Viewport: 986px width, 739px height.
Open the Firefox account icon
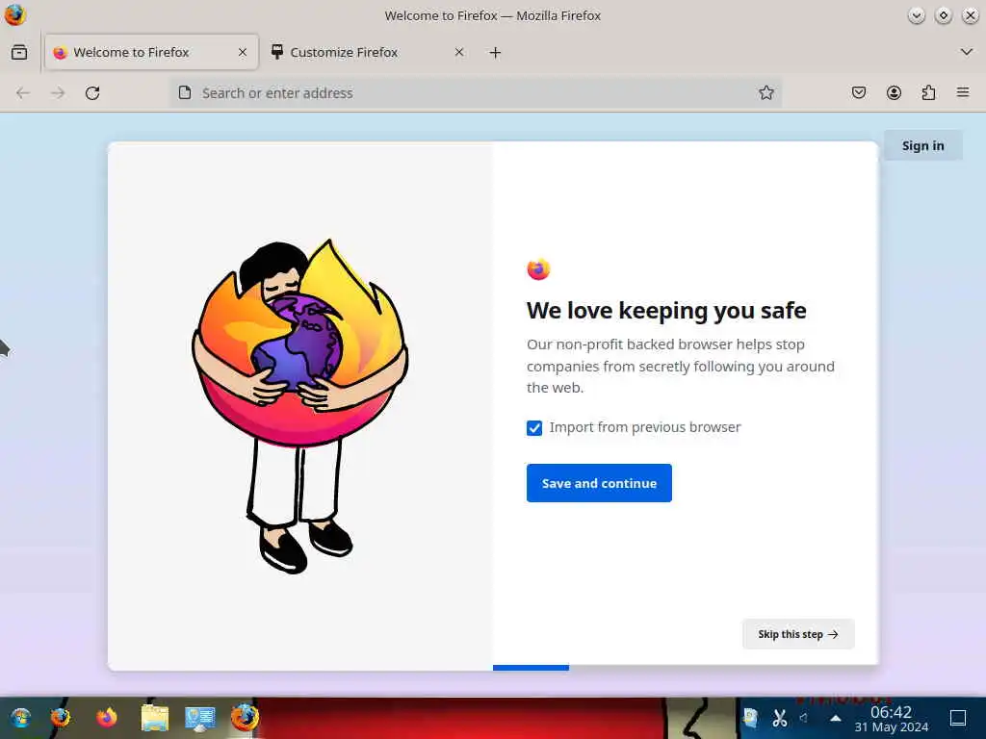click(x=894, y=93)
